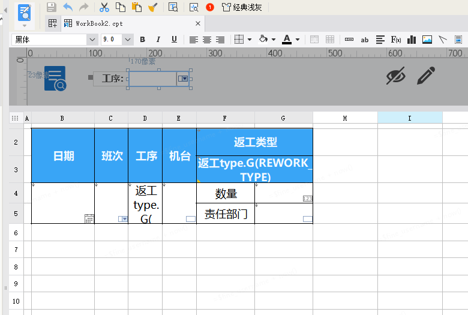468x315 pixels.
Task: Copy selected cells
Action: [120, 7]
